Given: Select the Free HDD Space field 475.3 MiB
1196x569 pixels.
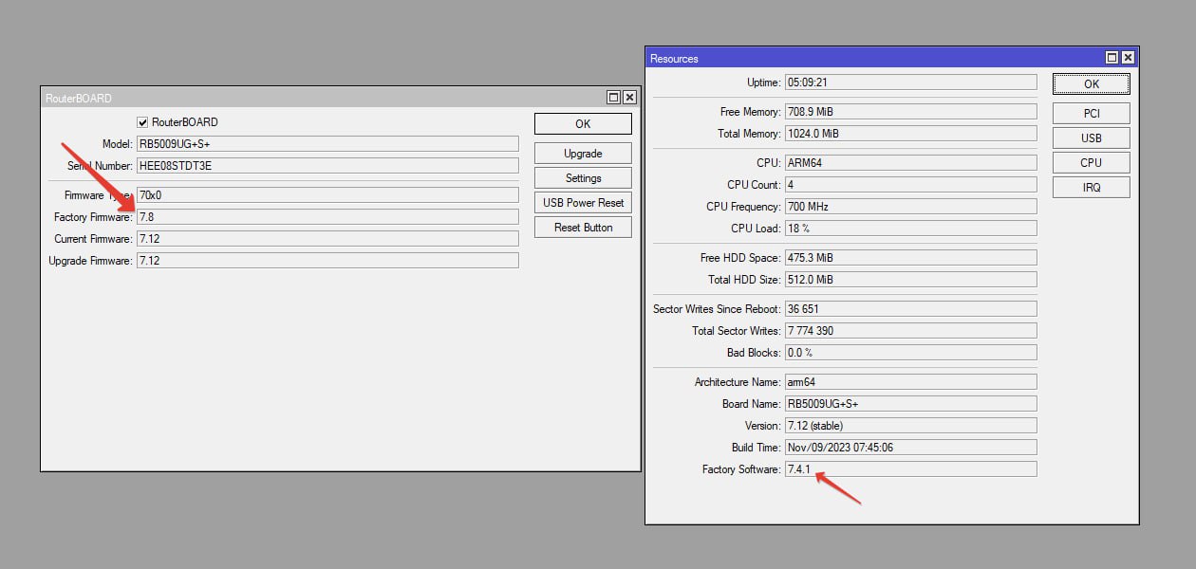Looking at the screenshot, I should (910, 258).
